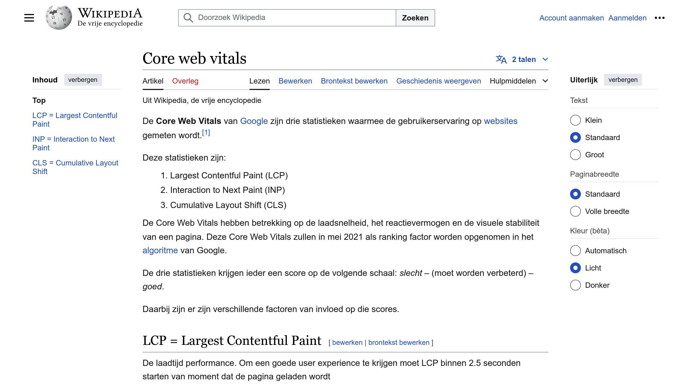Select Donker color theme option
The height and width of the screenshot is (388, 691).
(575, 285)
